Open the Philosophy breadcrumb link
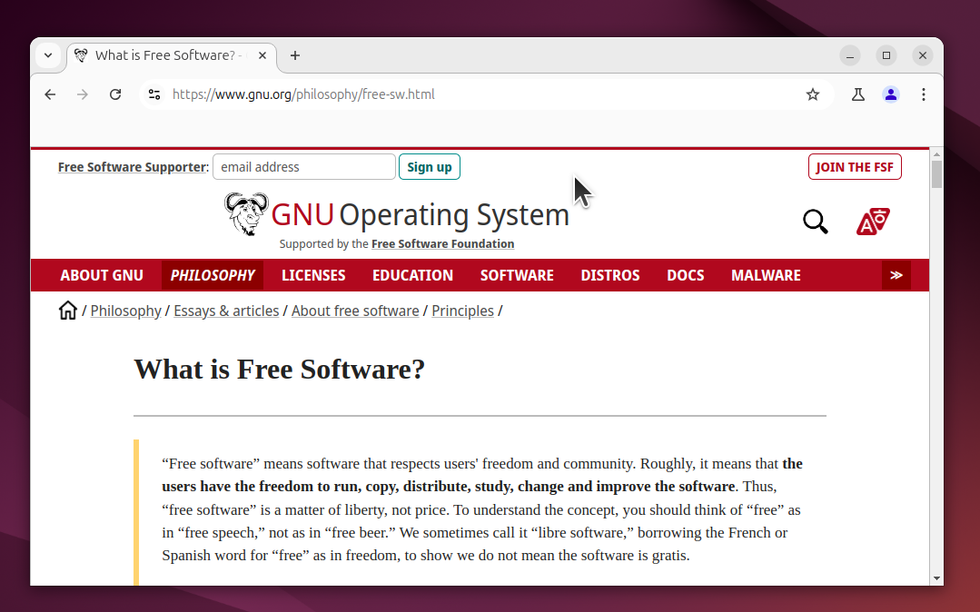980x612 pixels. tap(125, 311)
